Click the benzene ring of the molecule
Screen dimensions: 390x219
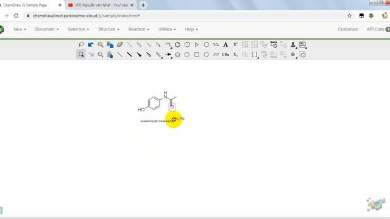(154, 103)
